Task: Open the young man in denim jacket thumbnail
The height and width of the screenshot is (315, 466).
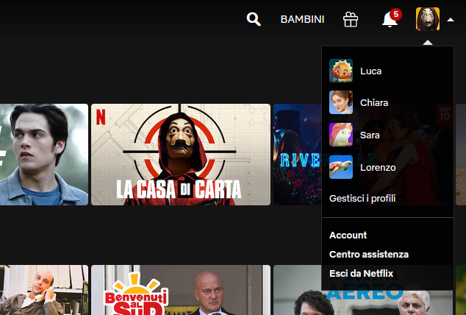Action: click(x=44, y=155)
